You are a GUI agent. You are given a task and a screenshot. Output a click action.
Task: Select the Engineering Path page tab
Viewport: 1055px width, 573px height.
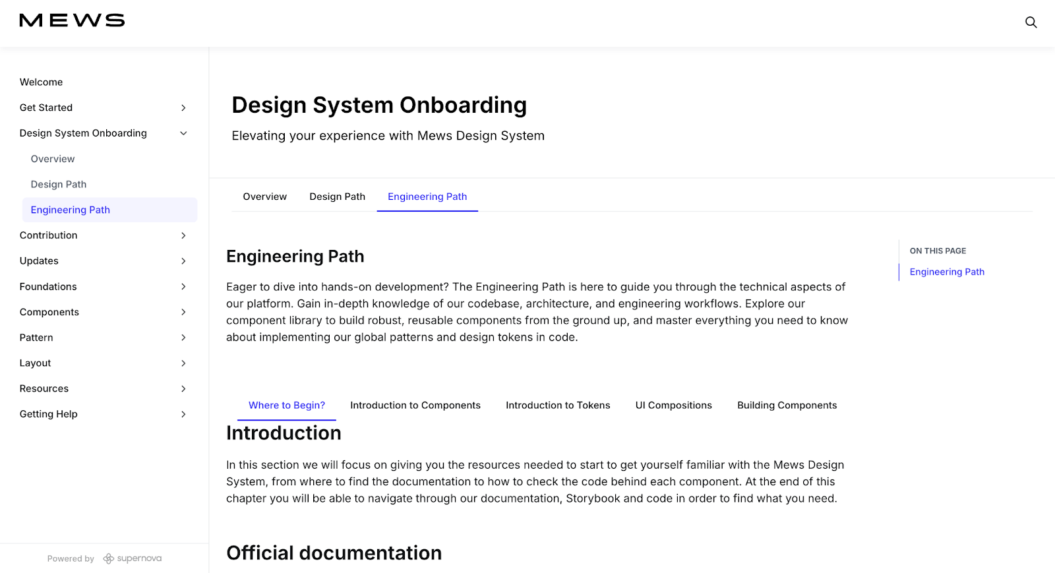[x=427, y=196]
